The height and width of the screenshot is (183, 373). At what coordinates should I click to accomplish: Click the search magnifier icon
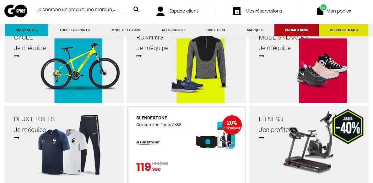136,9
